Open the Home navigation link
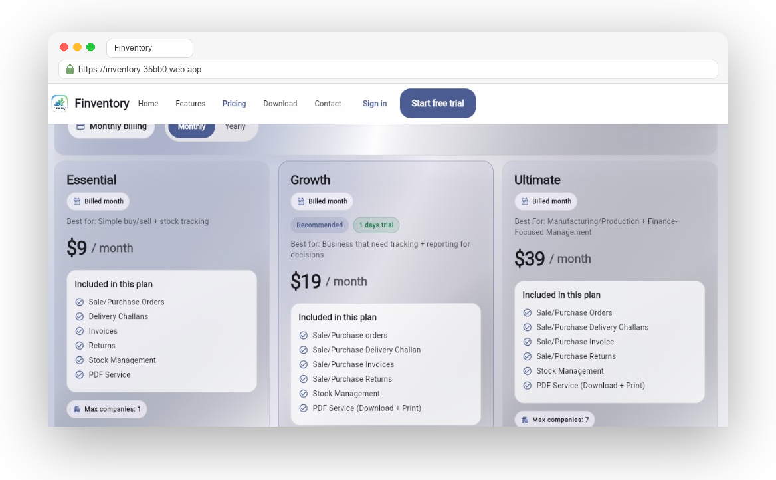Image resolution: width=776 pixels, height=480 pixels. (148, 104)
